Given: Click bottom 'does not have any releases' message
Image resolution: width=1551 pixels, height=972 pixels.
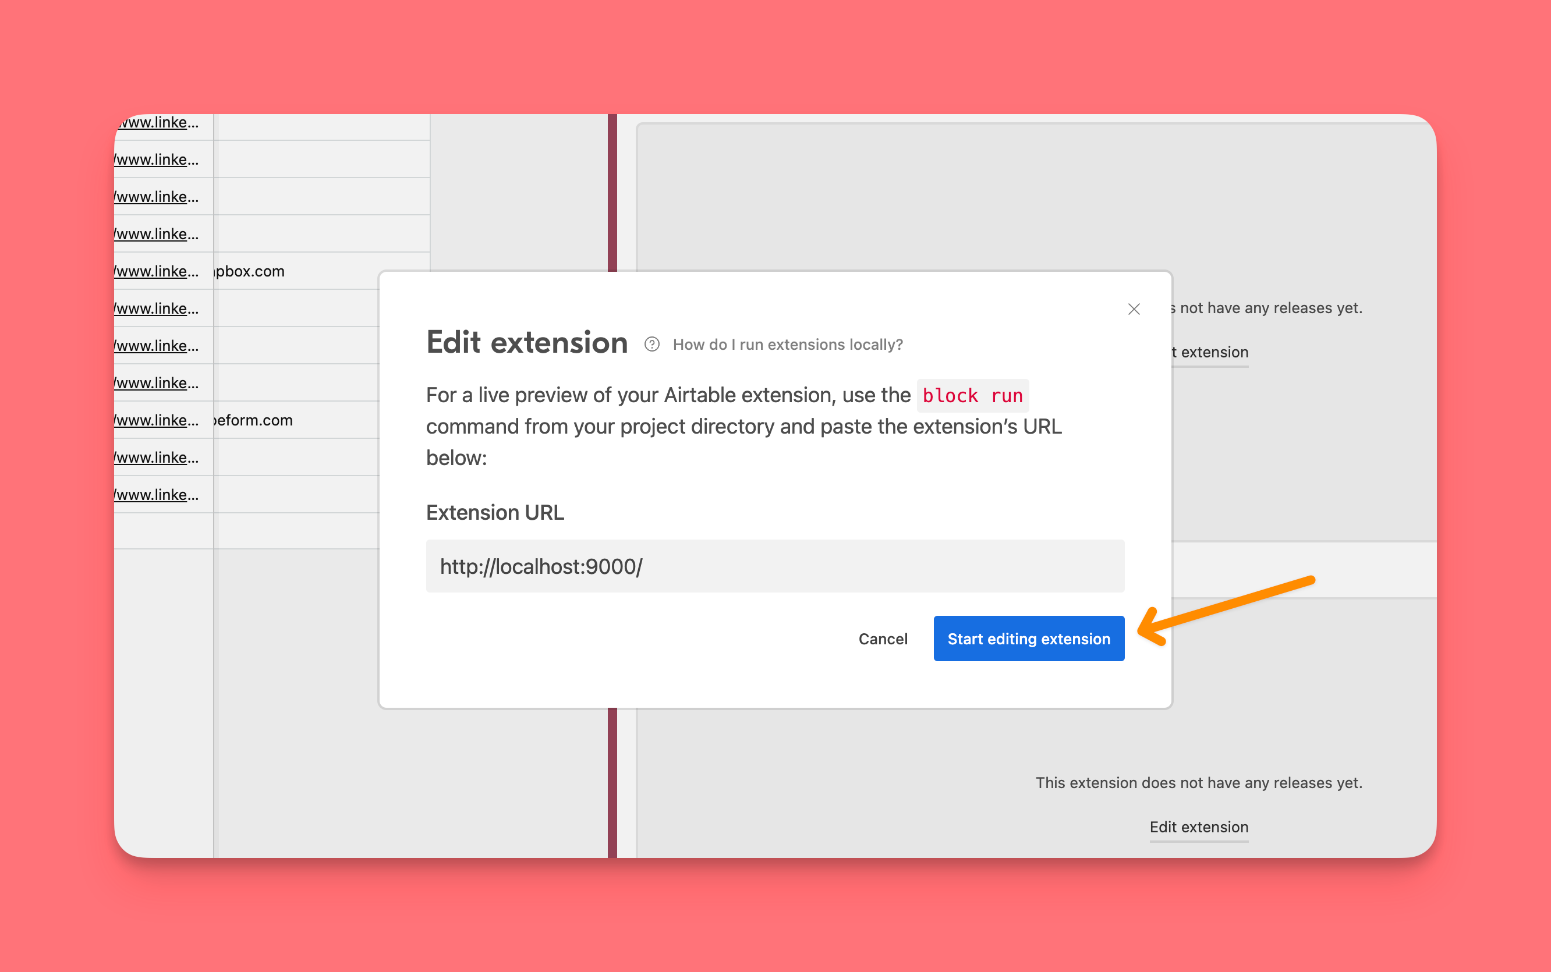Looking at the screenshot, I should (x=1198, y=782).
